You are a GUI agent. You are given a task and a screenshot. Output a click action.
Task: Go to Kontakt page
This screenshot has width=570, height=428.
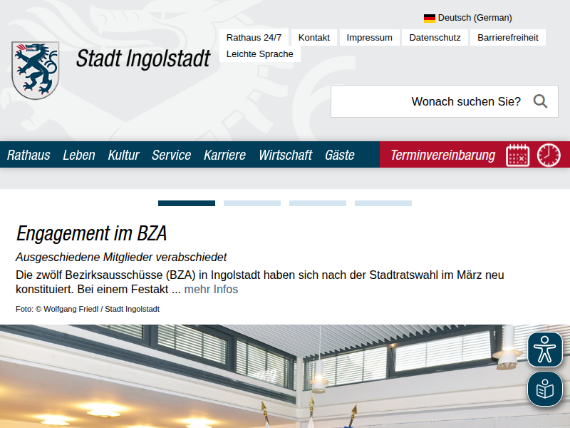314,38
